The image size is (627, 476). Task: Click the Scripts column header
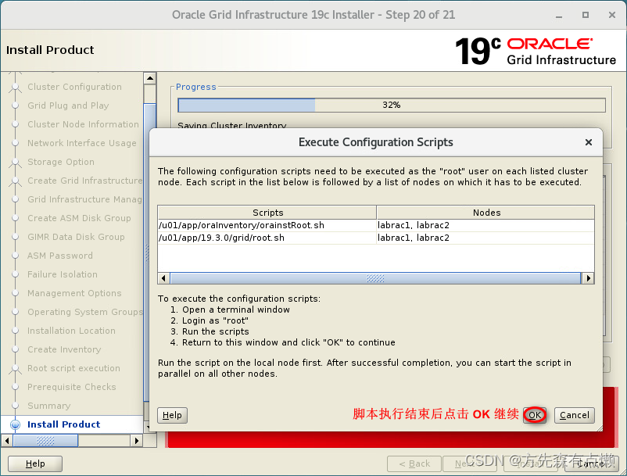point(267,213)
